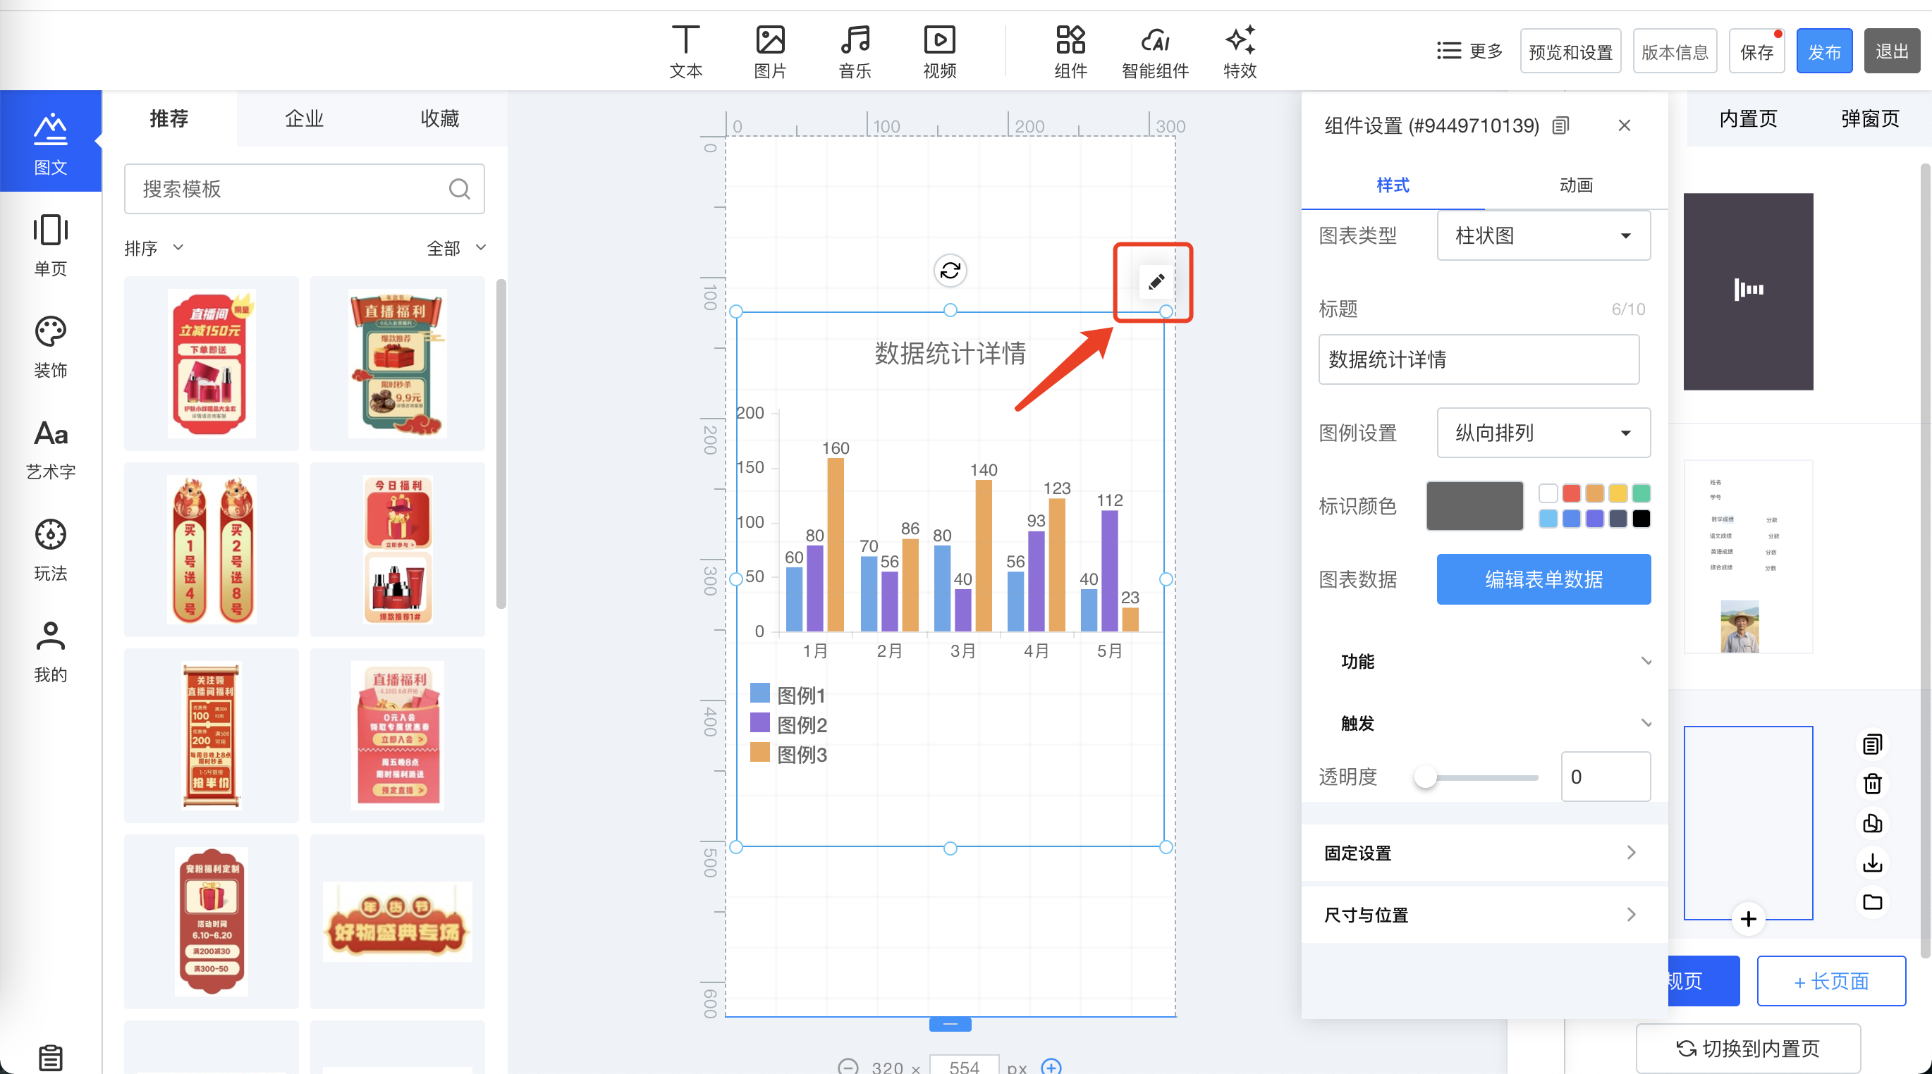Pick the red color swatch

[x=1571, y=493]
